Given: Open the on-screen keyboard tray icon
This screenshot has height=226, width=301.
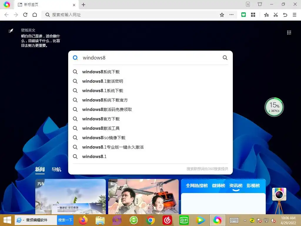Looking at the screenshot, I should tap(234, 220).
